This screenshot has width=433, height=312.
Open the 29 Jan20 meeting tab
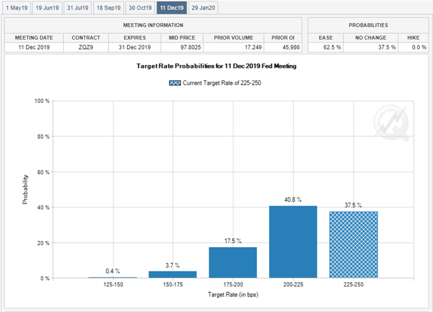pyautogui.click(x=203, y=8)
